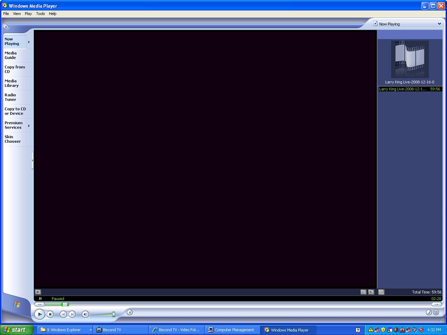Click the Previous track button
This screenshot has height=335, width=447.
63,314
